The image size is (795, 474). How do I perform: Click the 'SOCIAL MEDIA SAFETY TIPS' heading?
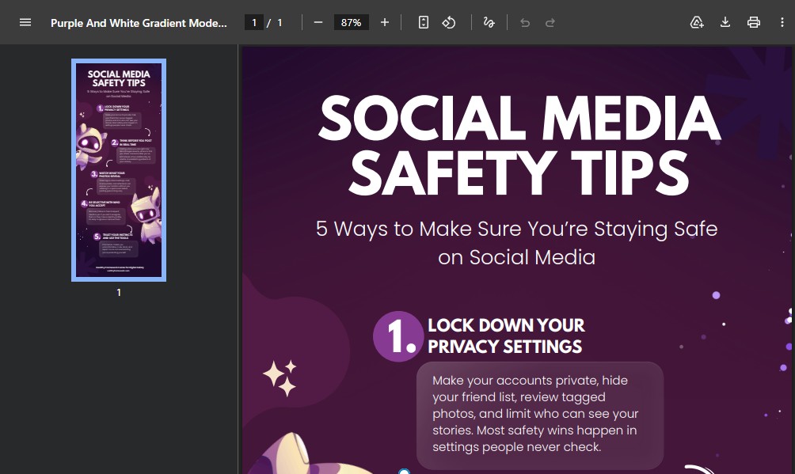pyautogui.click(x=519, y=146)
